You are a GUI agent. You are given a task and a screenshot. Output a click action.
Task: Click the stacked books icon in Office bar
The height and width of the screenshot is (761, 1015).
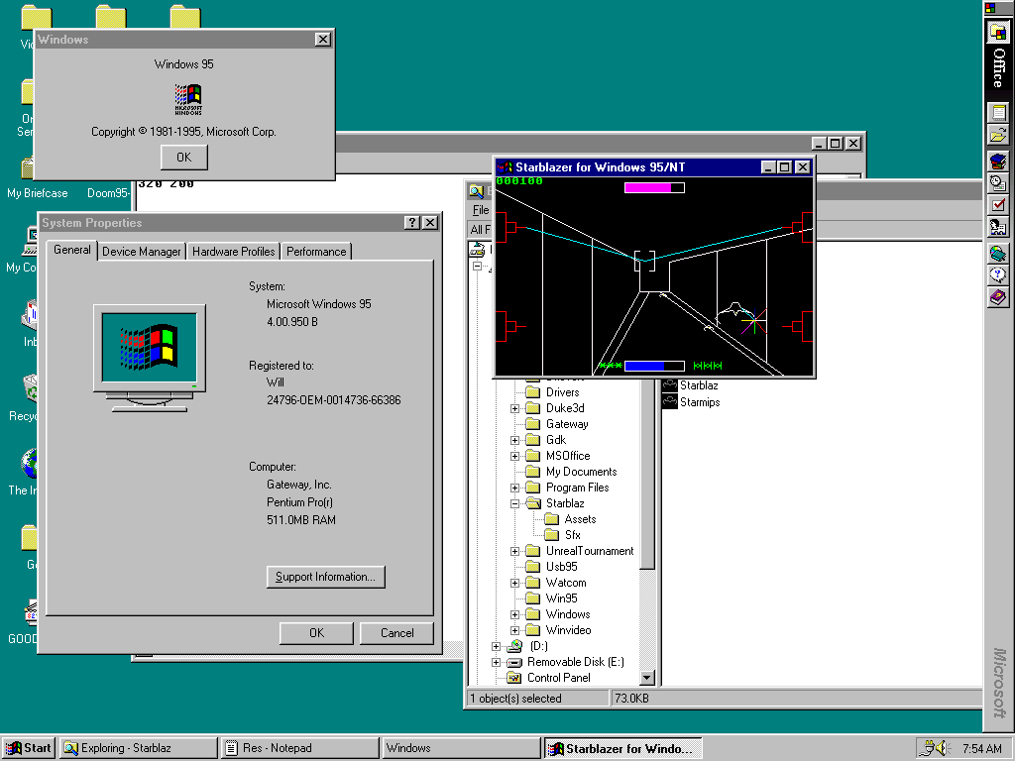coord(997,161)
